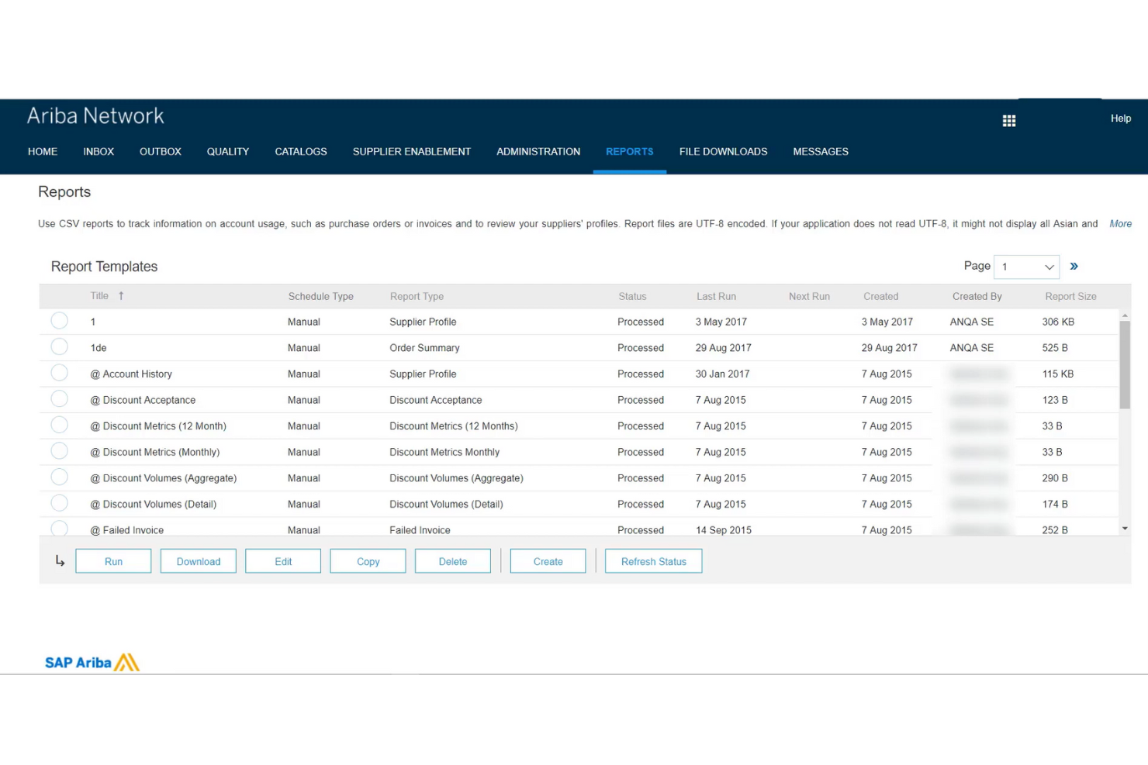
Task: Go to next page double-chevron
Action: click(1074, 266)
